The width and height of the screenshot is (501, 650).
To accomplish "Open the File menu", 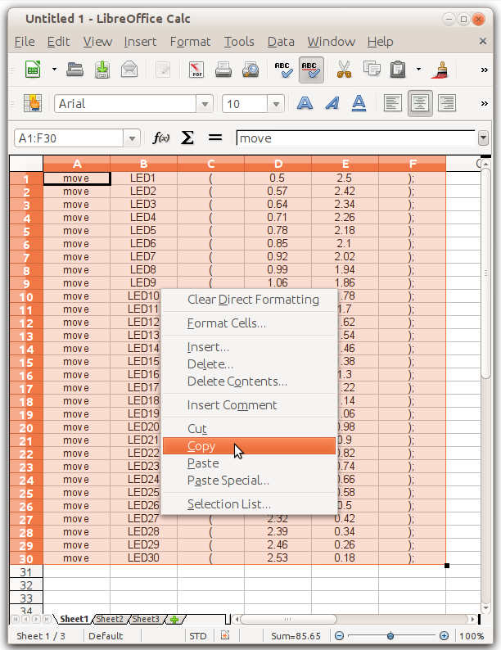I will (x=25, y=42).
